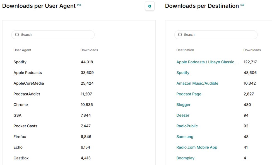Click the 7,844 downloads value

pyautogui.click(x=86, y=115)
